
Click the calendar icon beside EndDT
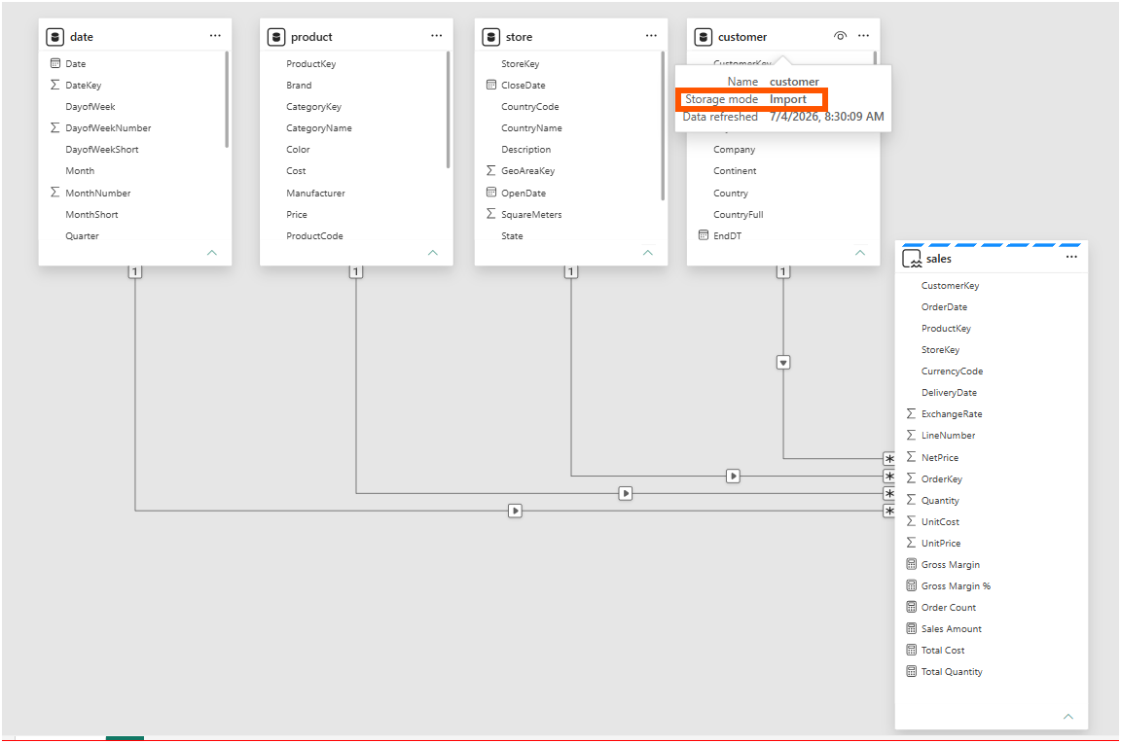tap(704, 235)
